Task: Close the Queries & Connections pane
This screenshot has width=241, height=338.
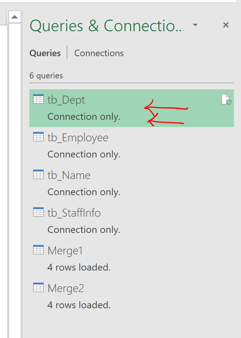Action: coord(226,25)
